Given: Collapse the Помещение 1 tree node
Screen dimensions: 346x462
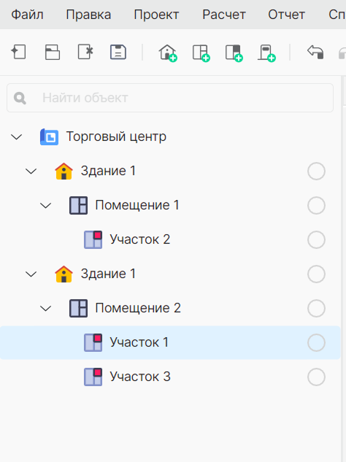Looking at the screenshot, I should (46, 205).
